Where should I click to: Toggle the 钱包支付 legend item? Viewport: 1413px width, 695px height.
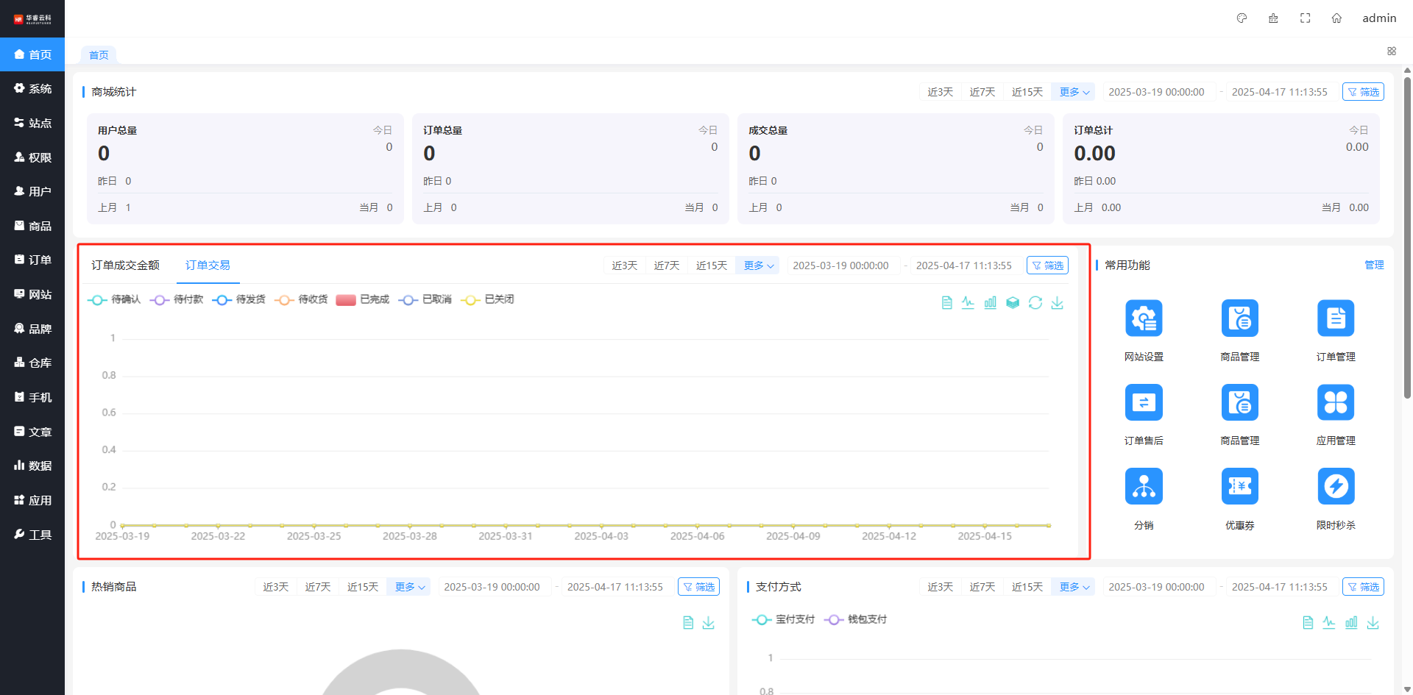[856, 620]
